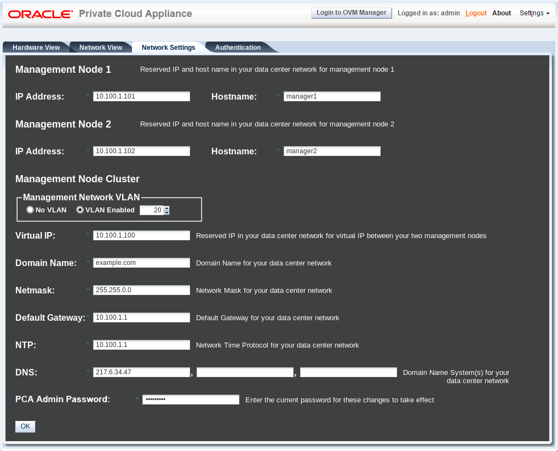Select the VLAN Enabled radio button
558x451 pixels.
[x=80, y=210]
